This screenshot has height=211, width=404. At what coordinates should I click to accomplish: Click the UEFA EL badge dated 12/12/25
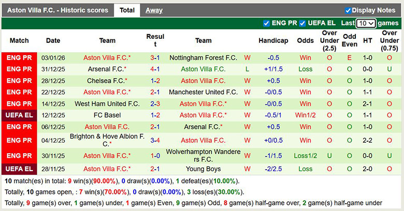coord(19,115)
